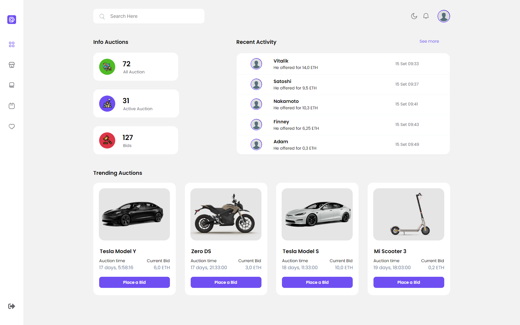The image size is (520, 325).
Task: Select the Active Auction info card
Action: 136,103
